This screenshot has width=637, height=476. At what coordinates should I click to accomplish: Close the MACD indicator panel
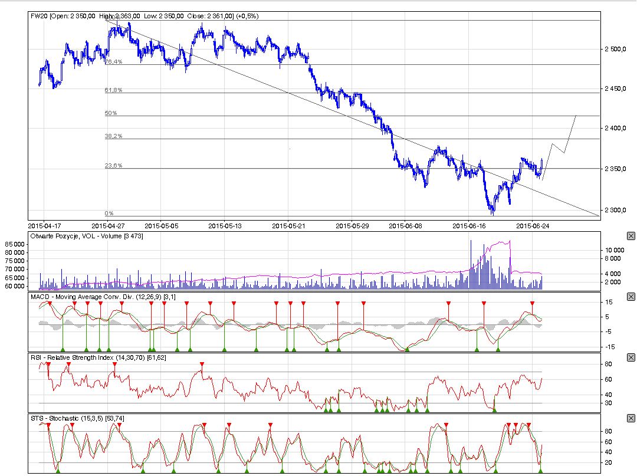click(631, 297)
